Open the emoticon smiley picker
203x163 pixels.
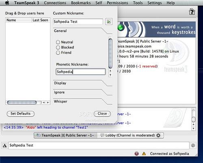pos(193,145)
